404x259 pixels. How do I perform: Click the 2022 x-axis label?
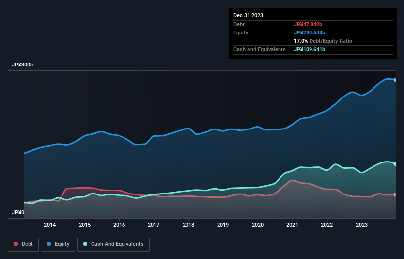pos(327,225)
